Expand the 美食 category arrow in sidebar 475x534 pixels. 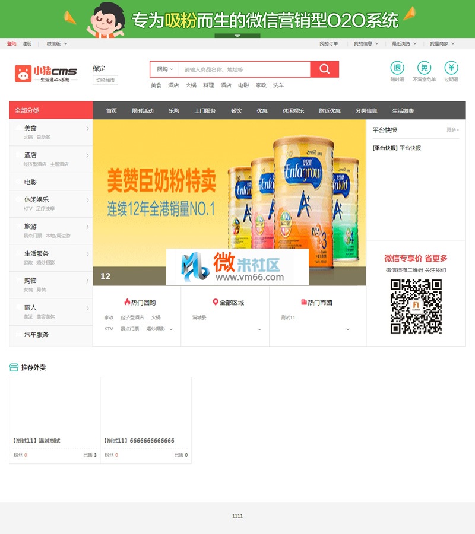[87, 128]
